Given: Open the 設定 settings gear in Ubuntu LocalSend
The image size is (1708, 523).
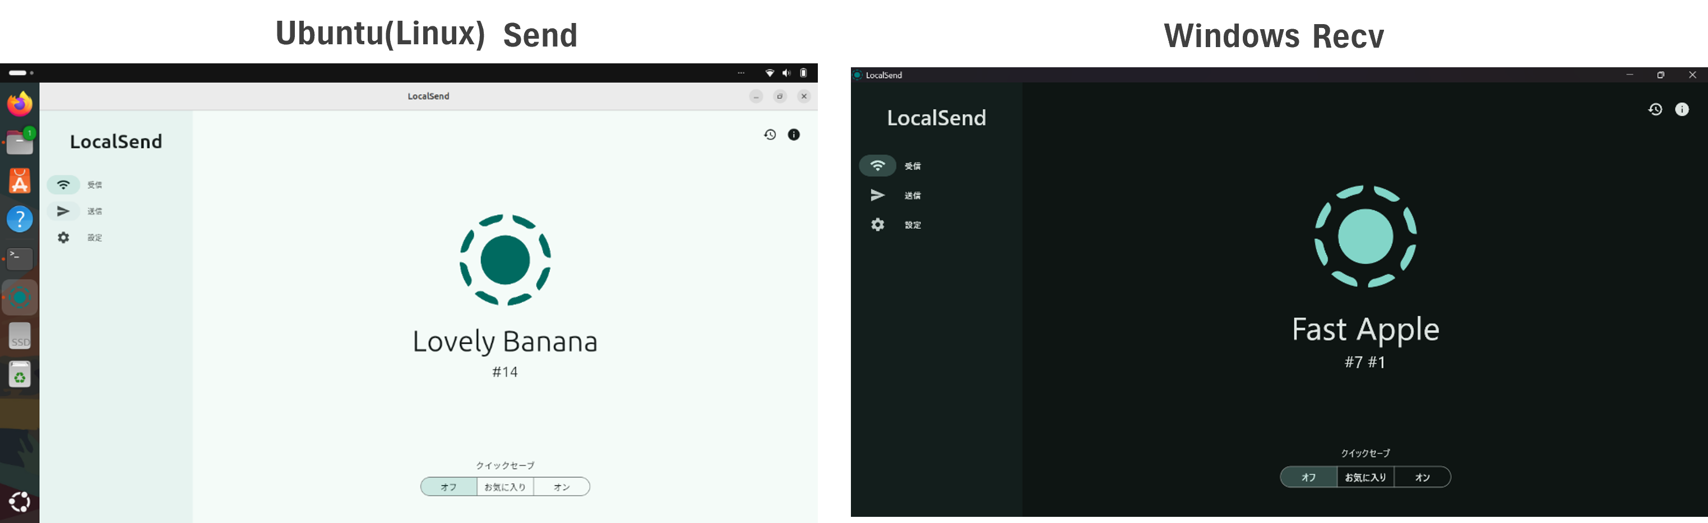Looking at the screenshot, I should pyautogui.click(x=64, y=237).
